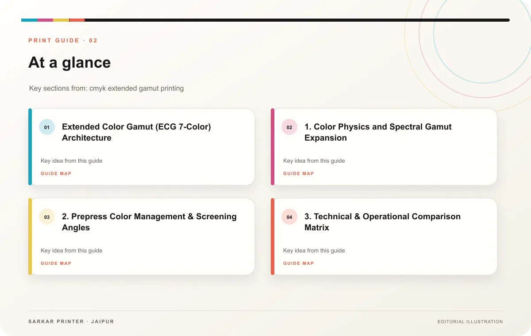The height and width of the screenshot is (336, 531).
Task: Click 'Key idea from this guide' in card 02
Action: [314, 161]
